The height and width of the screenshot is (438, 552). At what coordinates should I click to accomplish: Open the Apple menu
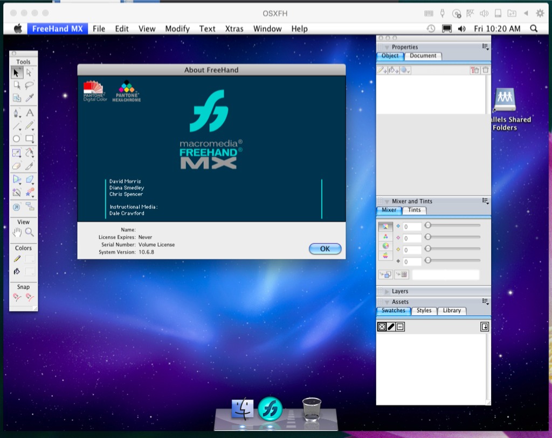pos(18,29)
